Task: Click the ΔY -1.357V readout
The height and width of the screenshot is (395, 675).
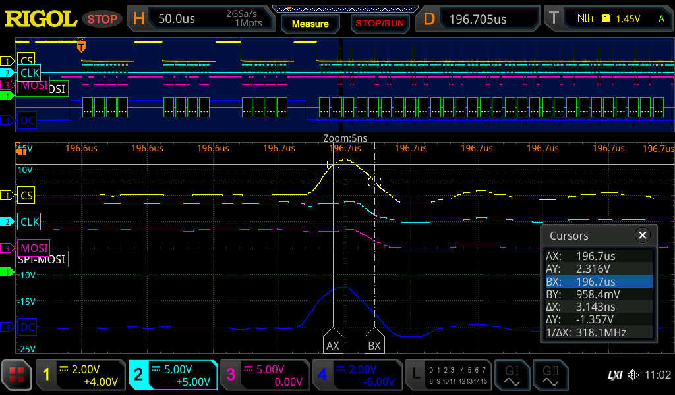Action: (x=599, y=319)
